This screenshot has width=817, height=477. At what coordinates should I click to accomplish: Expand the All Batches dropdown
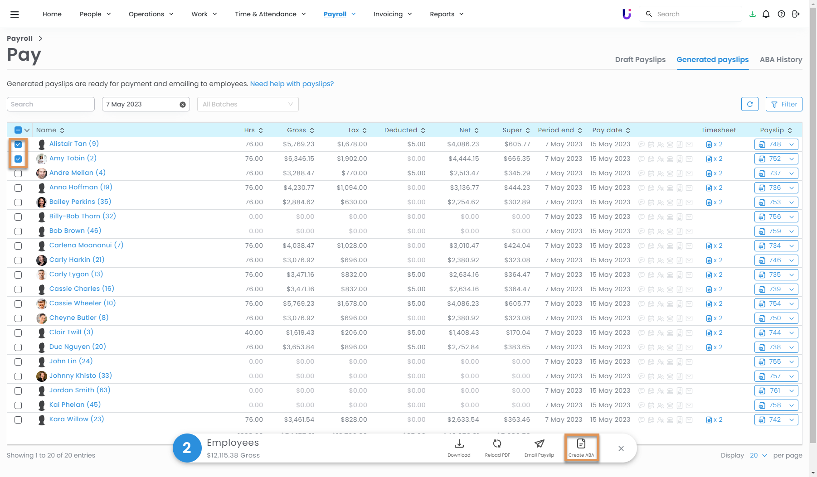click(248, 104)
